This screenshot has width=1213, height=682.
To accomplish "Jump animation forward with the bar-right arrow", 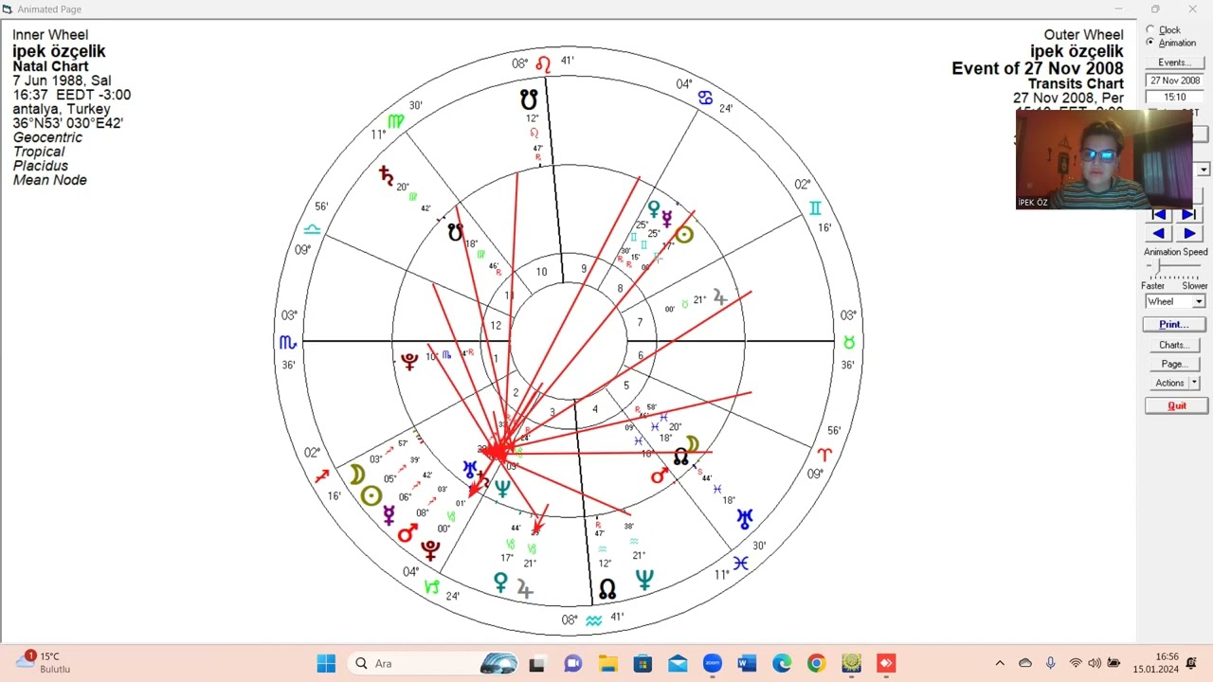I will (x=1189, y=215).
